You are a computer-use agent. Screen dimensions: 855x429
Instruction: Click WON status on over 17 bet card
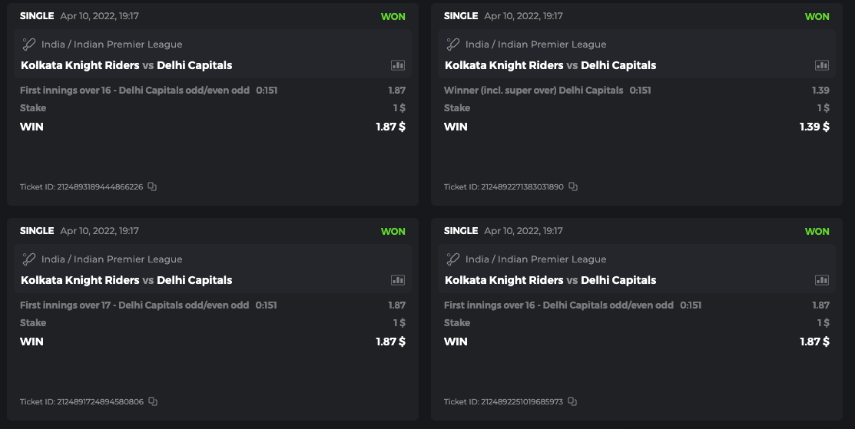click(393, 231)
